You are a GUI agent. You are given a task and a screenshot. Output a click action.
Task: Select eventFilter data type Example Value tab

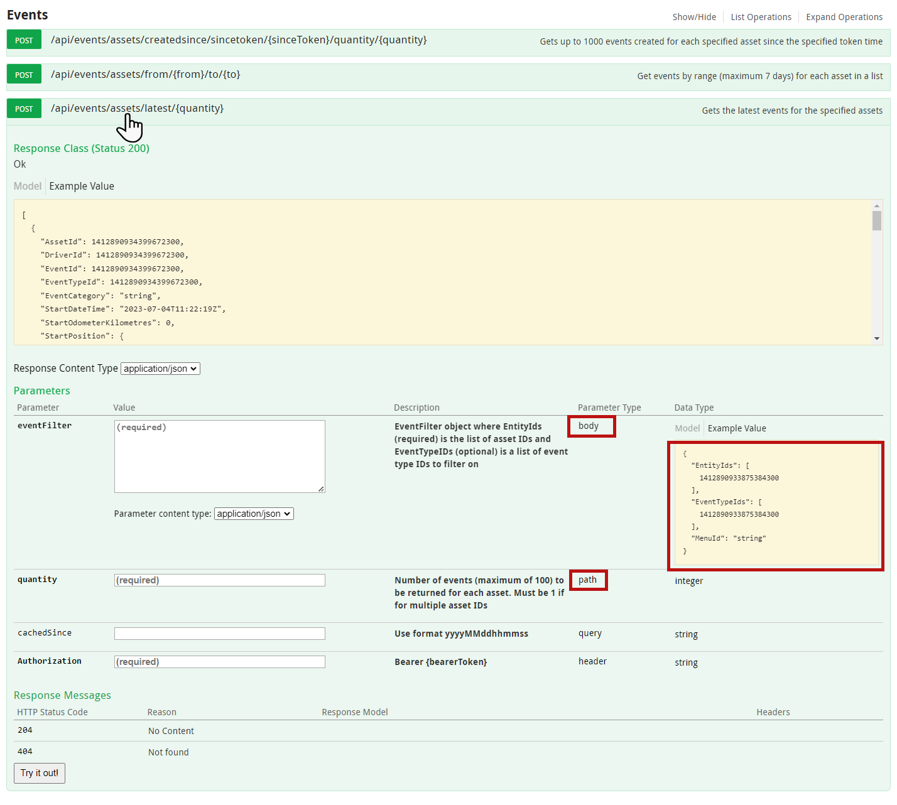point(737,428)
